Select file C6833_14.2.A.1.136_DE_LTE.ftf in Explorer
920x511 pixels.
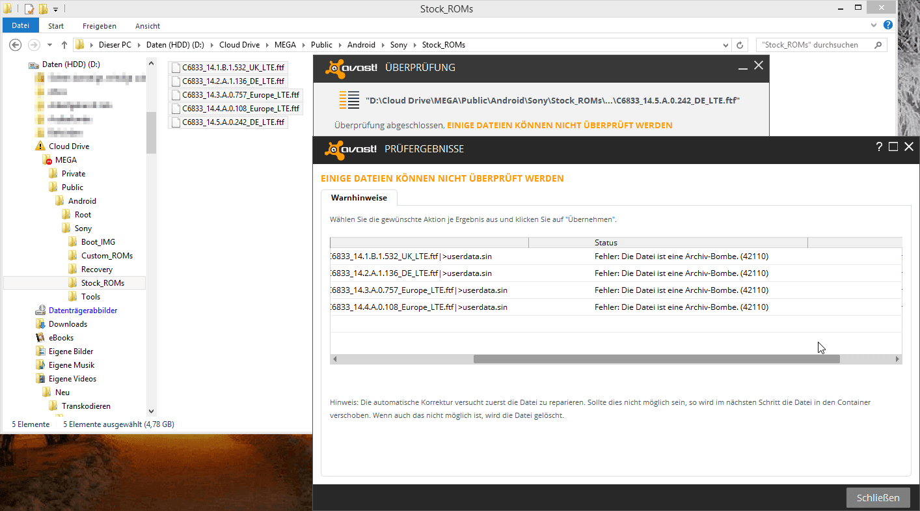pos(228,81)
